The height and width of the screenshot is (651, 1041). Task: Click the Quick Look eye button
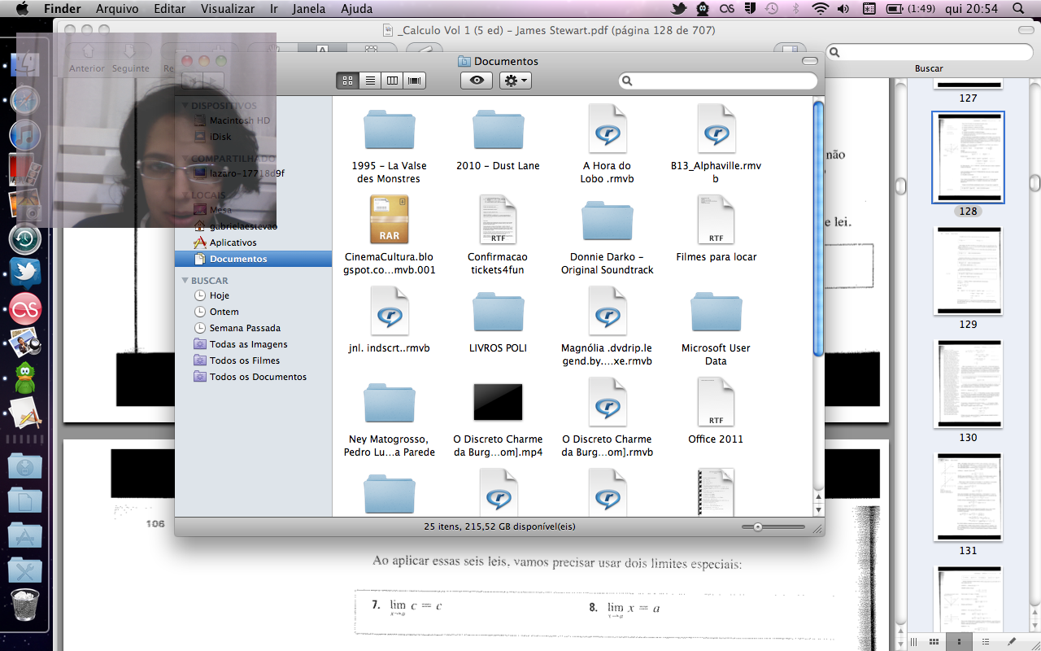pyautogui.click(x=477, y=81)
